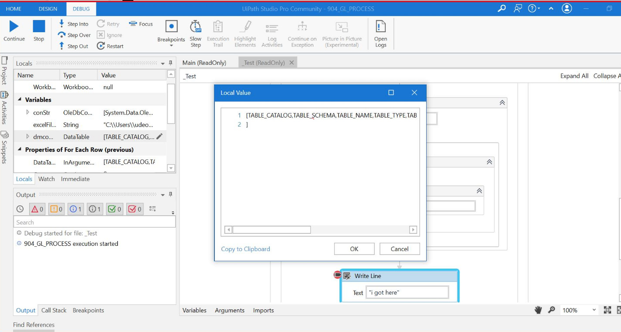The image size is (621, 332).
Task: Click Step Out in debug ribbon
Action: [x=73, y=46]
